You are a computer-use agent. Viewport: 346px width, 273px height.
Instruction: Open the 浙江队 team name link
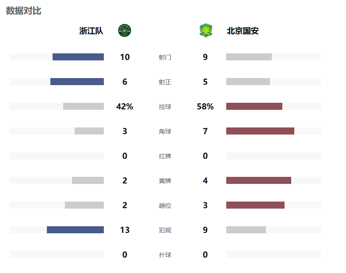click(91, 31)
